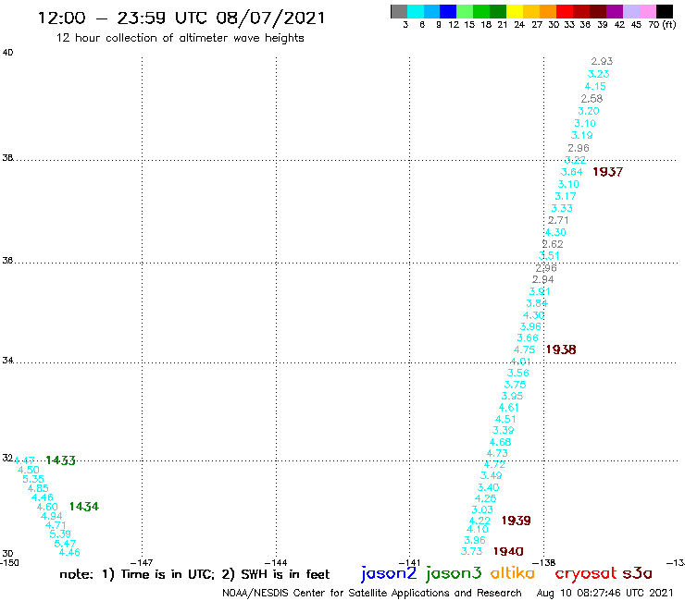
Task: Click the 3.33 wave height value
Action: coord(562,209)
